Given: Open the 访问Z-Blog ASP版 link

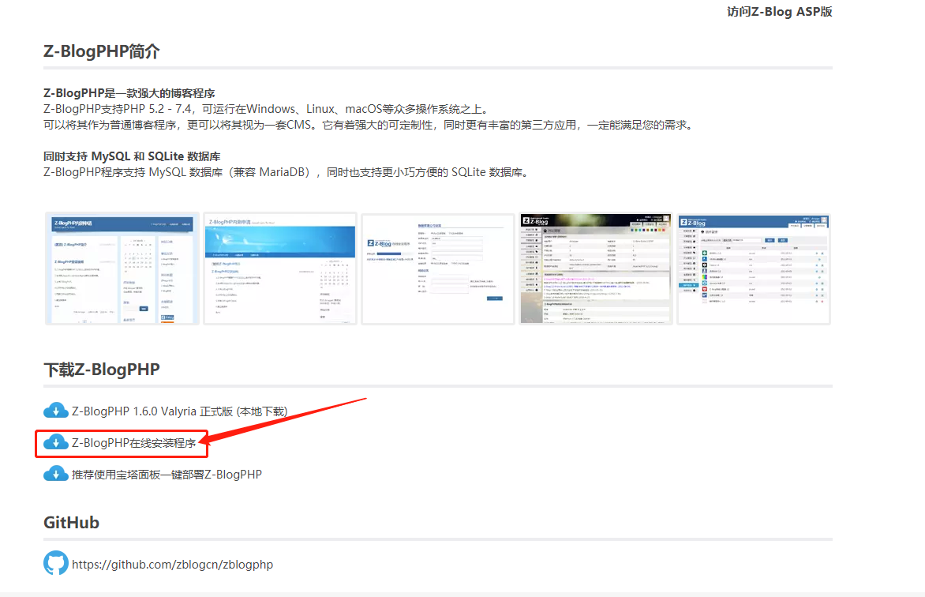Looking at the screenshot, I should point(779,12).
